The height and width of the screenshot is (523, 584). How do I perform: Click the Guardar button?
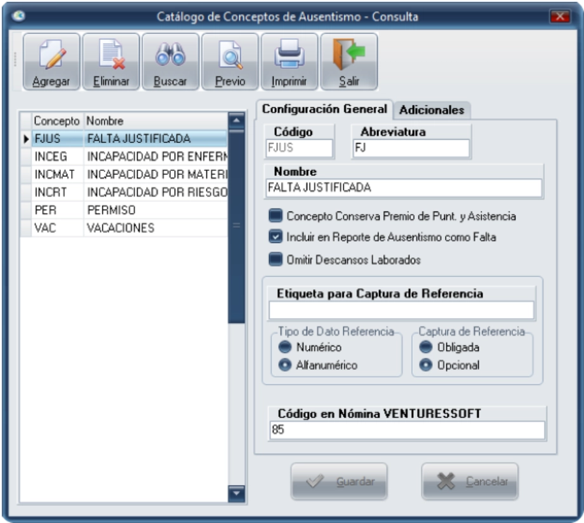(339, 482)
